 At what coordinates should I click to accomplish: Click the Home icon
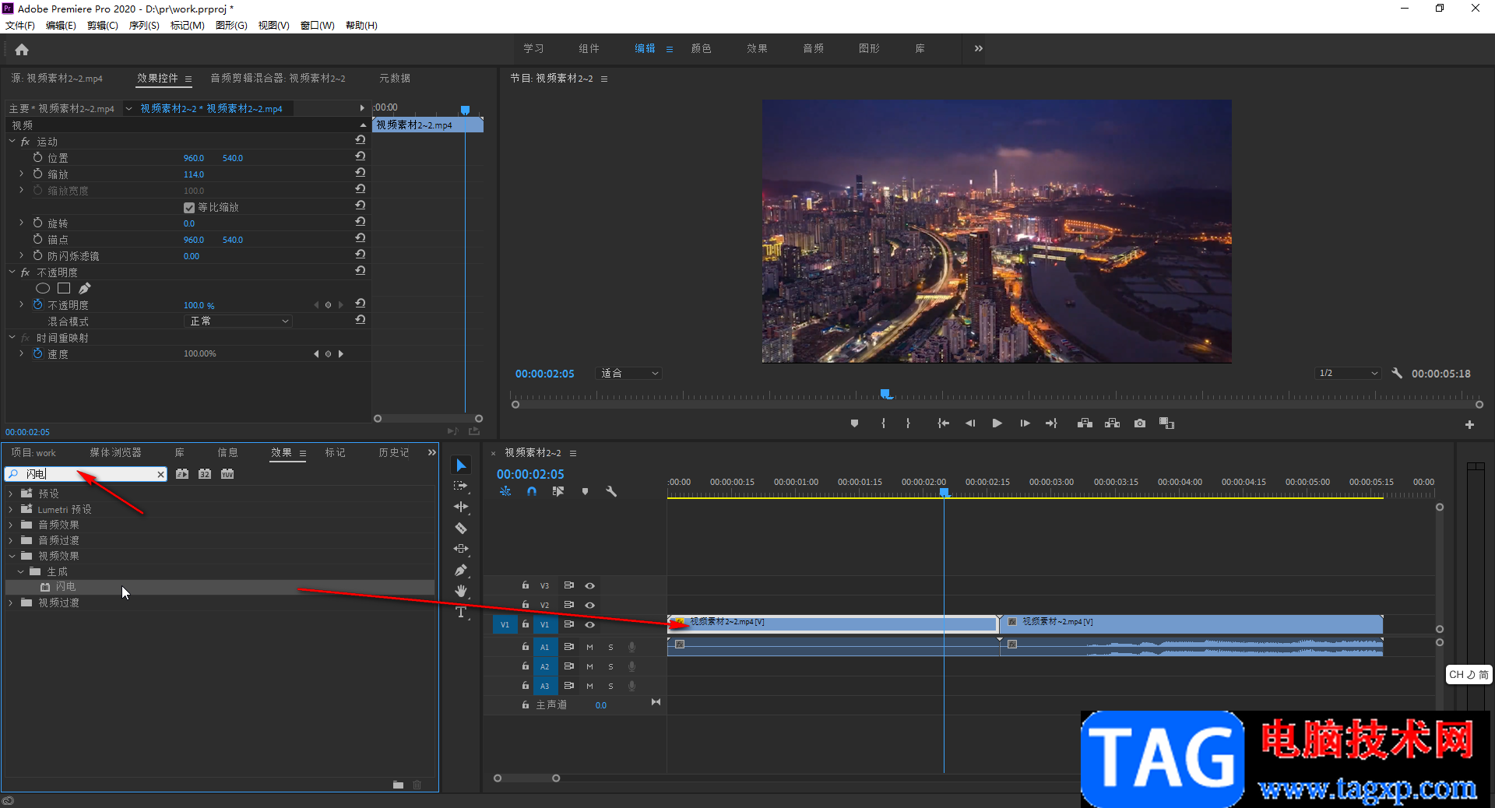22,50
